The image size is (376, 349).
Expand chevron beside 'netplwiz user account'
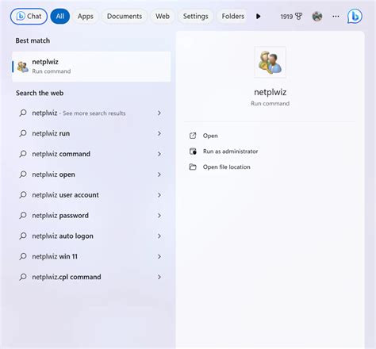[x=159, y=195]
